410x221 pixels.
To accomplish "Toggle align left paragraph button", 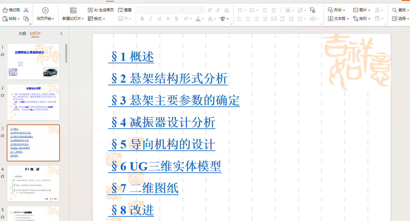I will click(239, 19).
